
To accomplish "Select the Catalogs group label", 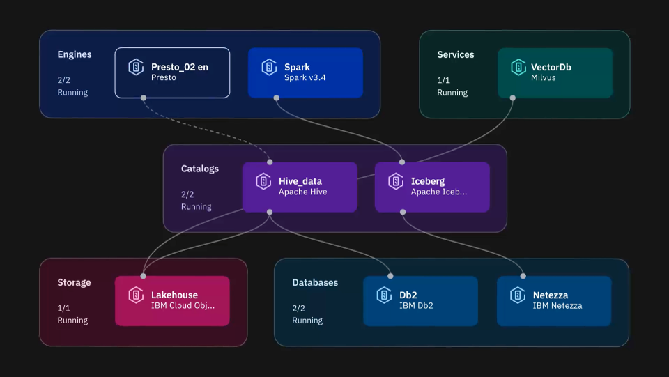I will point(199,169).
